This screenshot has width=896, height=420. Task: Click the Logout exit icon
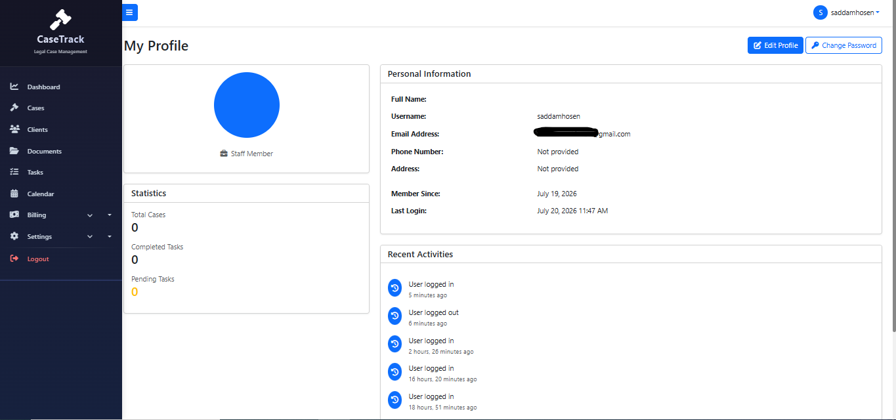14,259
